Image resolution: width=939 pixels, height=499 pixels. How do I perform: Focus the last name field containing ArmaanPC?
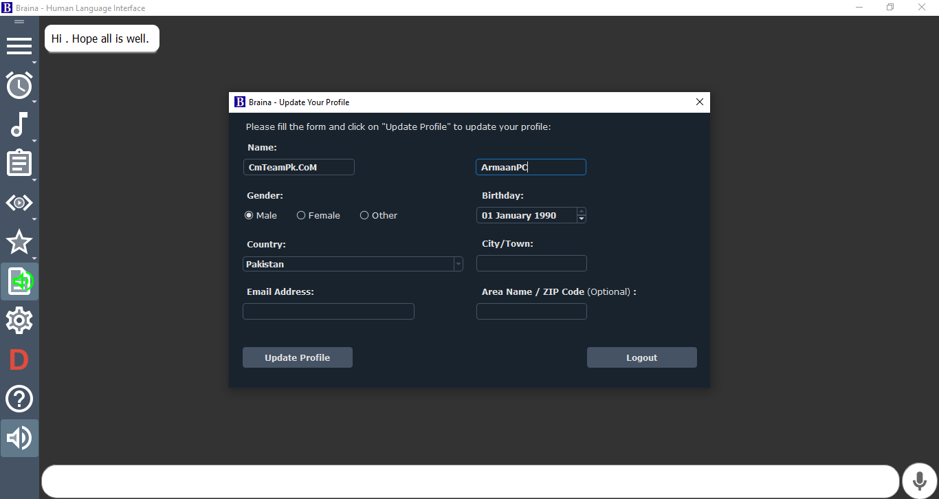pyautogui.click(x=531, y=167)
